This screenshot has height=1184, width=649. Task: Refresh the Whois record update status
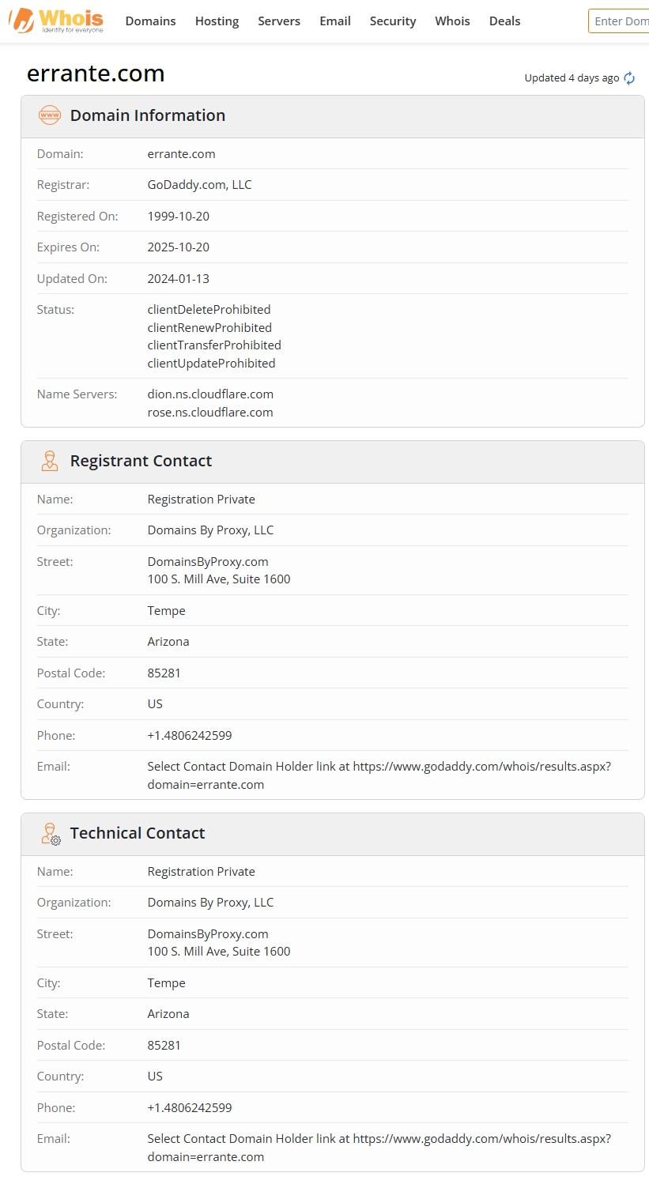(x=628, y=78)
